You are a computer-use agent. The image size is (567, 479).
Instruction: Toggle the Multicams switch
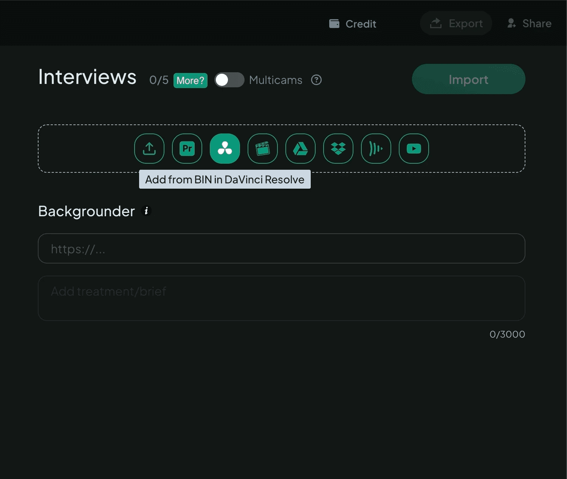coord(229,80)
